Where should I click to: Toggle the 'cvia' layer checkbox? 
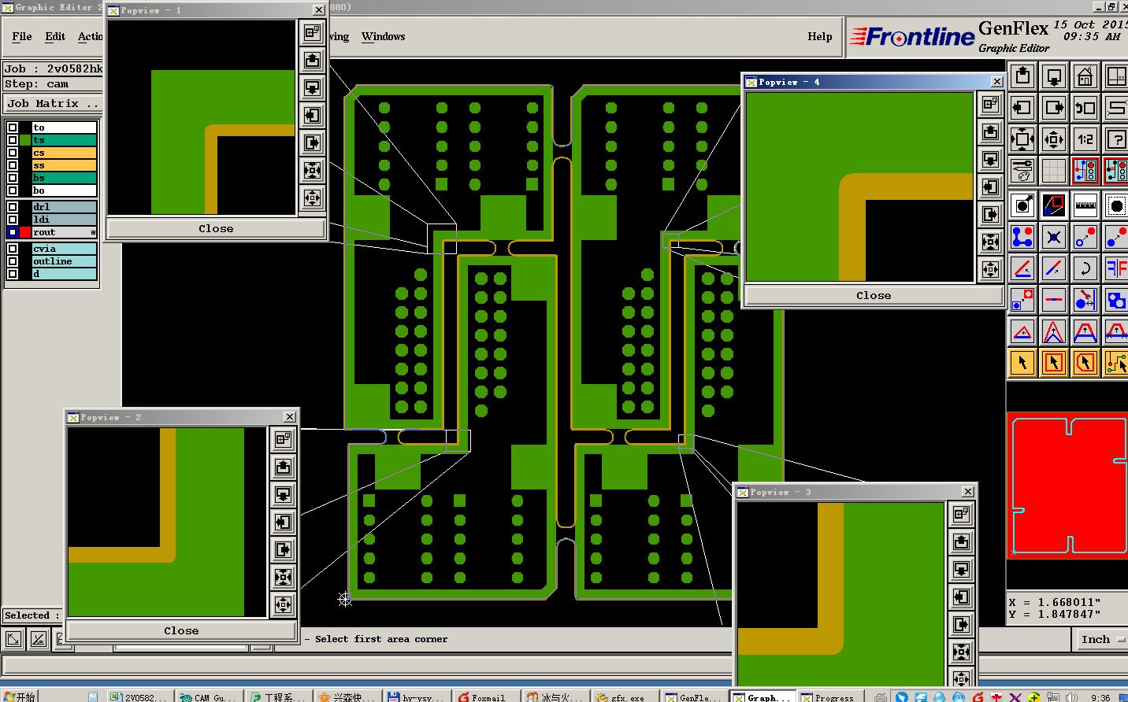13,248
